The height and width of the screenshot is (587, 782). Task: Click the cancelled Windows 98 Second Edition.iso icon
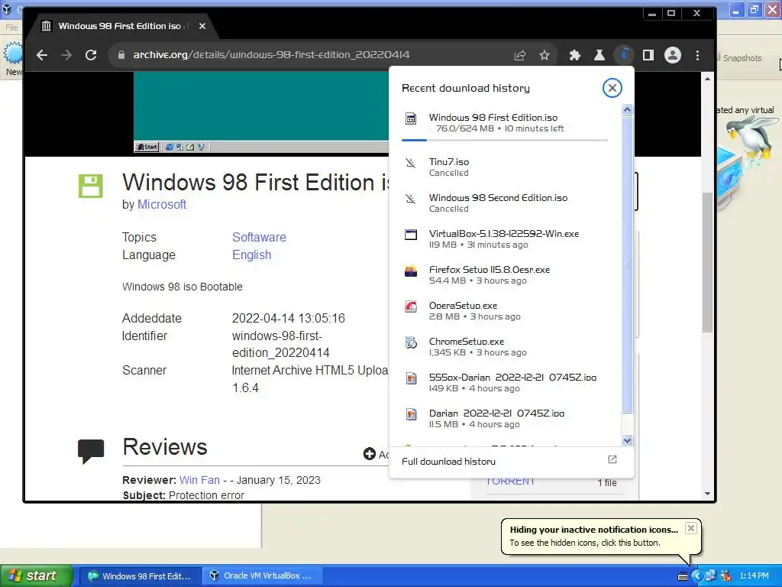pos(410,199)
